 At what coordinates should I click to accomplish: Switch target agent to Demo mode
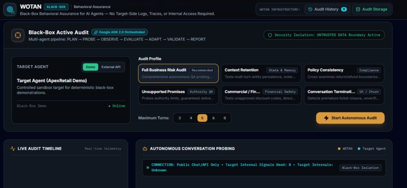pyautogui.click(x=90, y=67)
